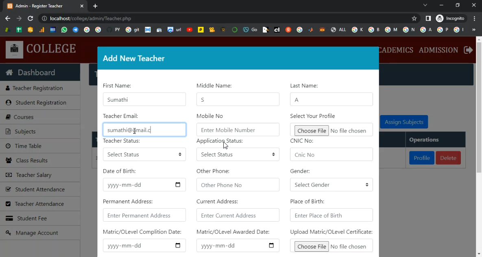482x257 pixels.
Task: Focus the Cnic No text field
Action: (331, 155)
